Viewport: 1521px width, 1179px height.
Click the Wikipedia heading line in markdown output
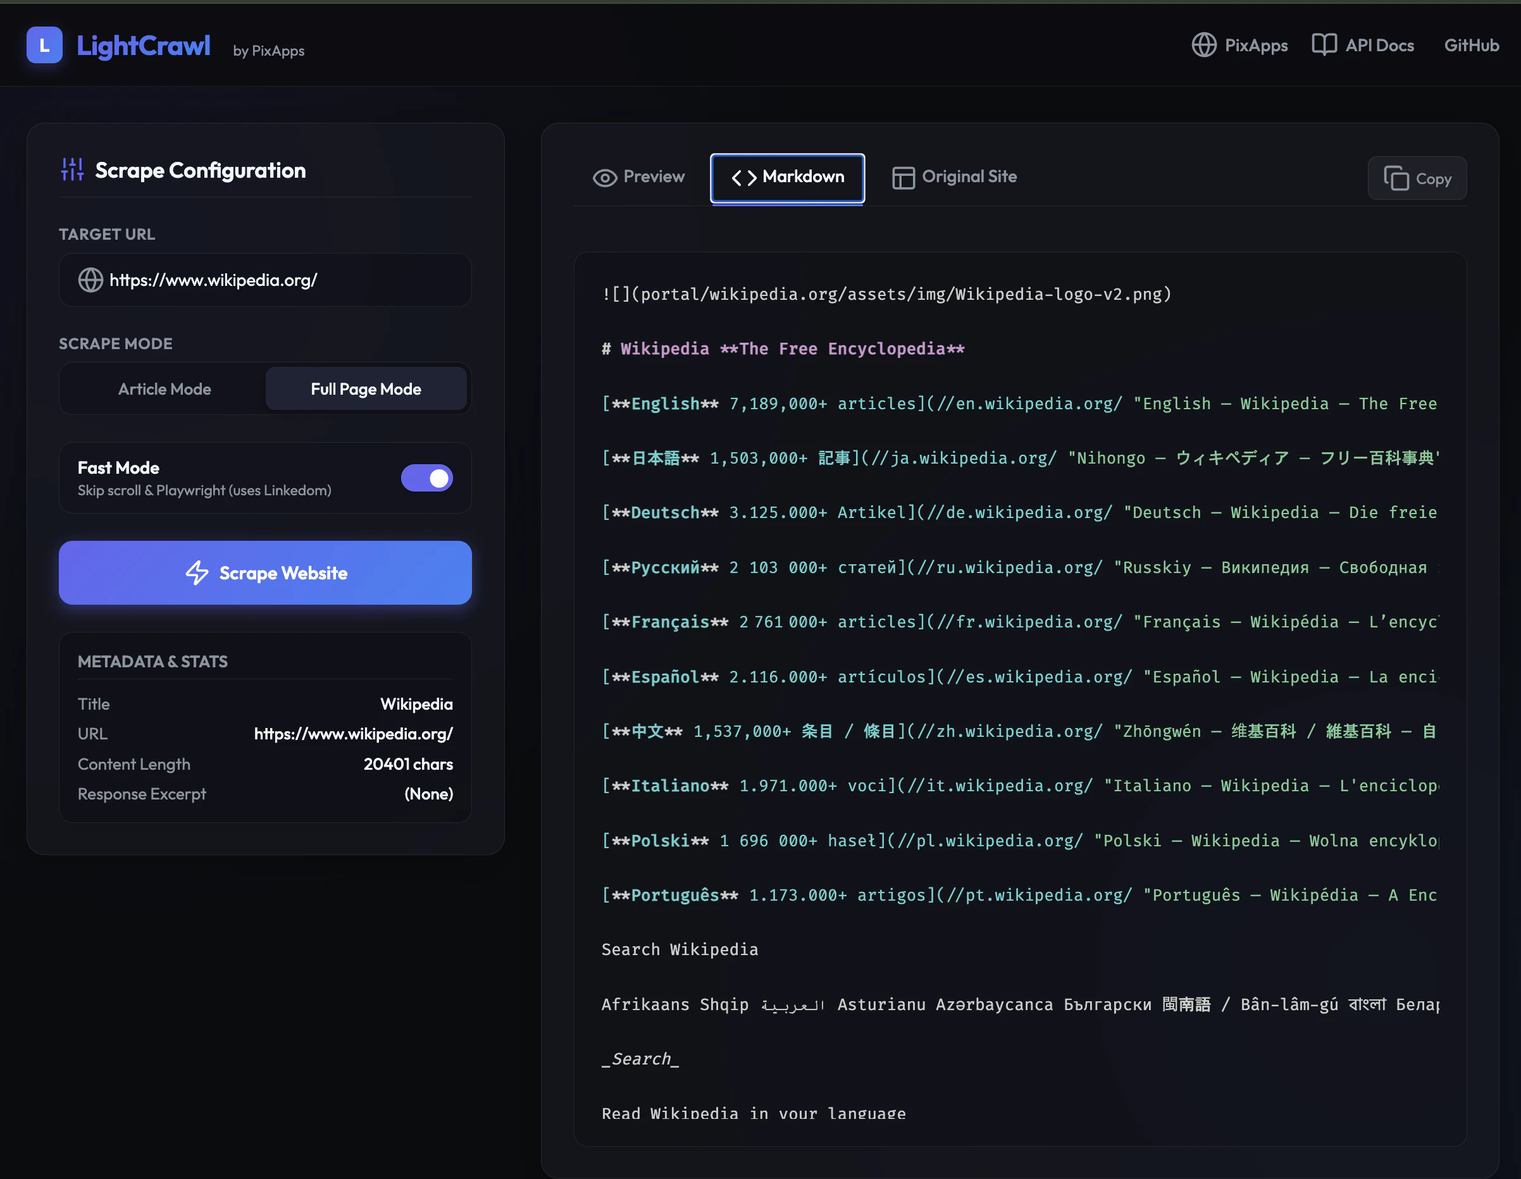click(783, 349)
